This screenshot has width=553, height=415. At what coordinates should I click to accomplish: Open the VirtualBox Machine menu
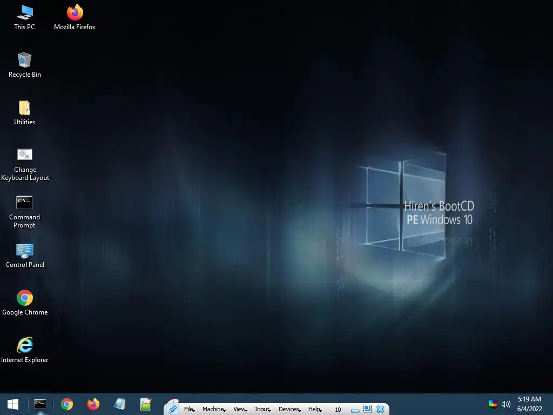tap(214, 410)
